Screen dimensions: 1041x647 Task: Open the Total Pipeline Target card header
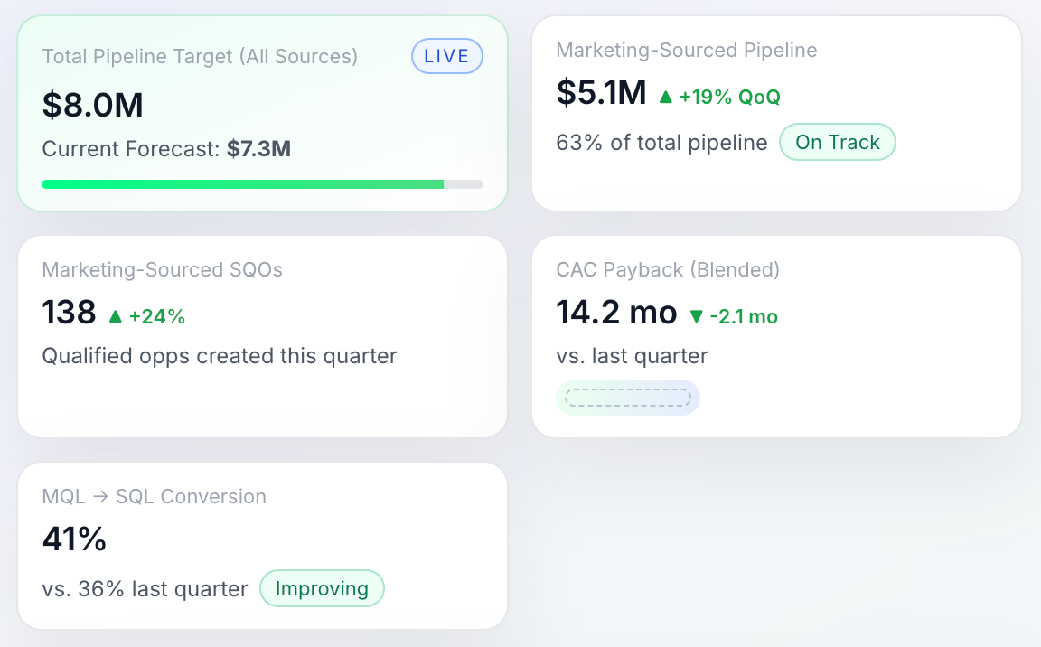click(201, 56)
